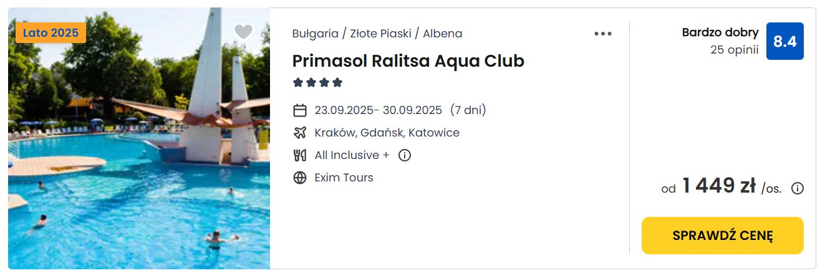Click the Exim Tours operator name
825x278 pixels.
(x=344, y=178)
